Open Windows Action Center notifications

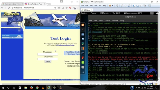click(x=156, y=88)
